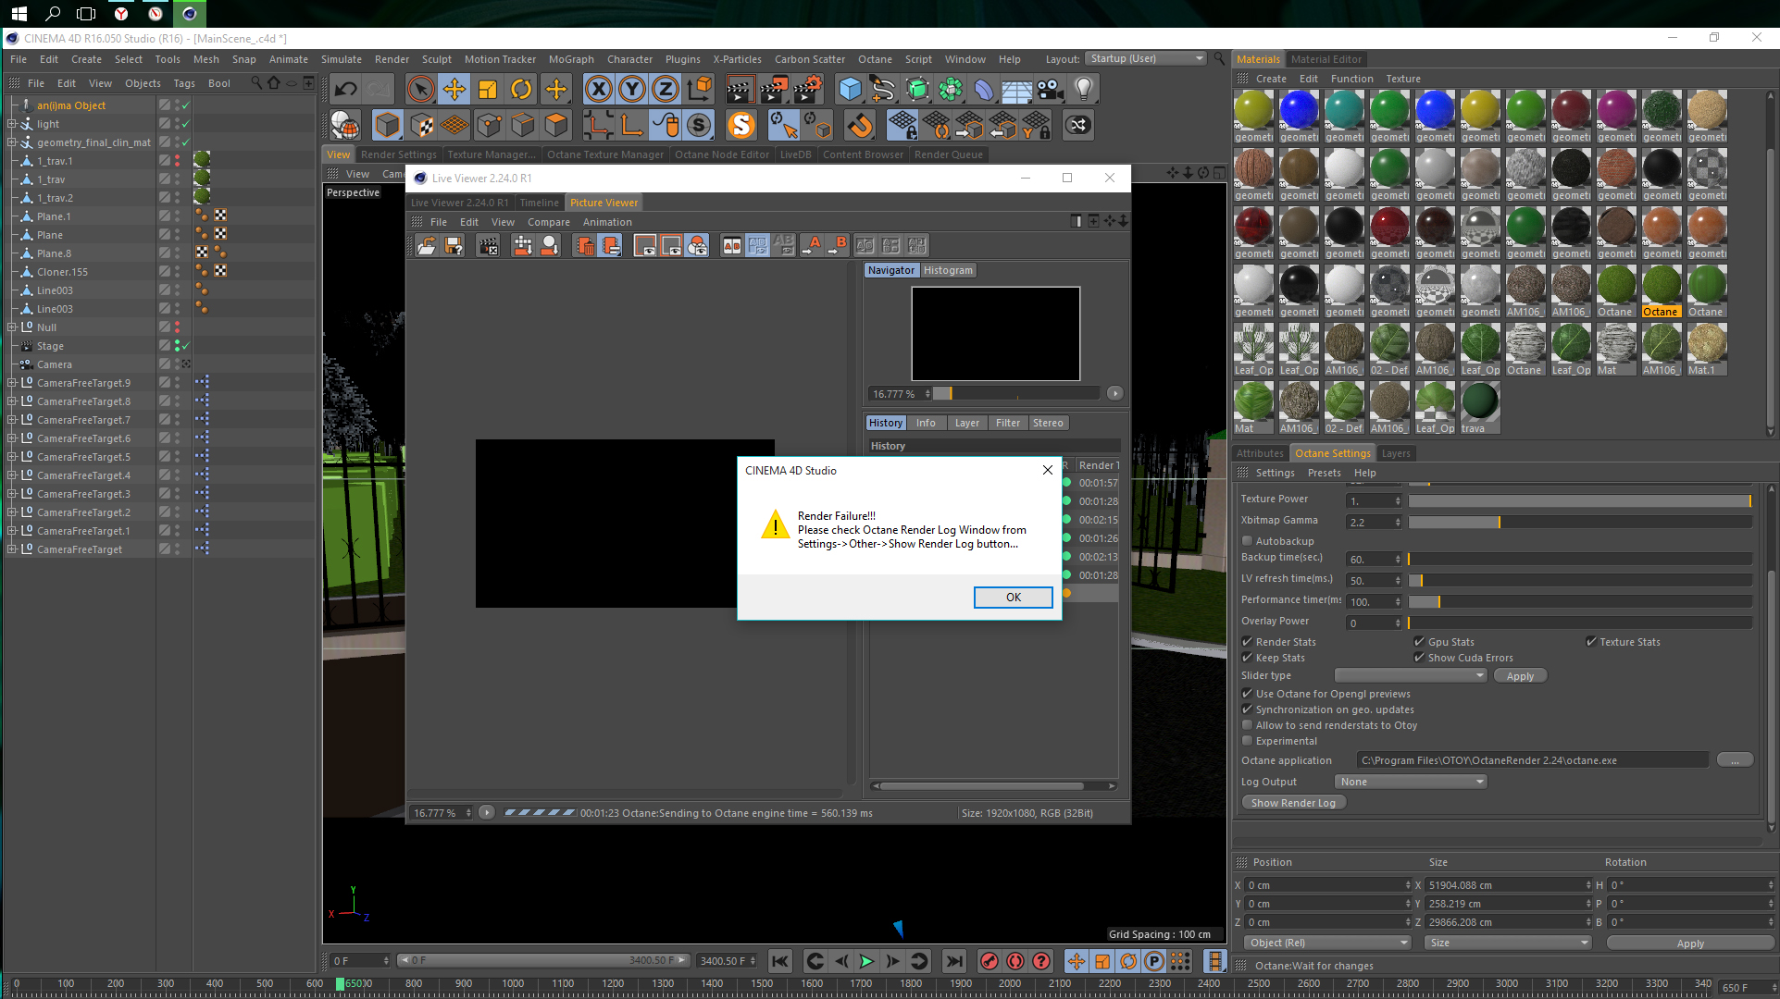Toggle the X axis lock
1780x999 pixels.
coord(599,89)
